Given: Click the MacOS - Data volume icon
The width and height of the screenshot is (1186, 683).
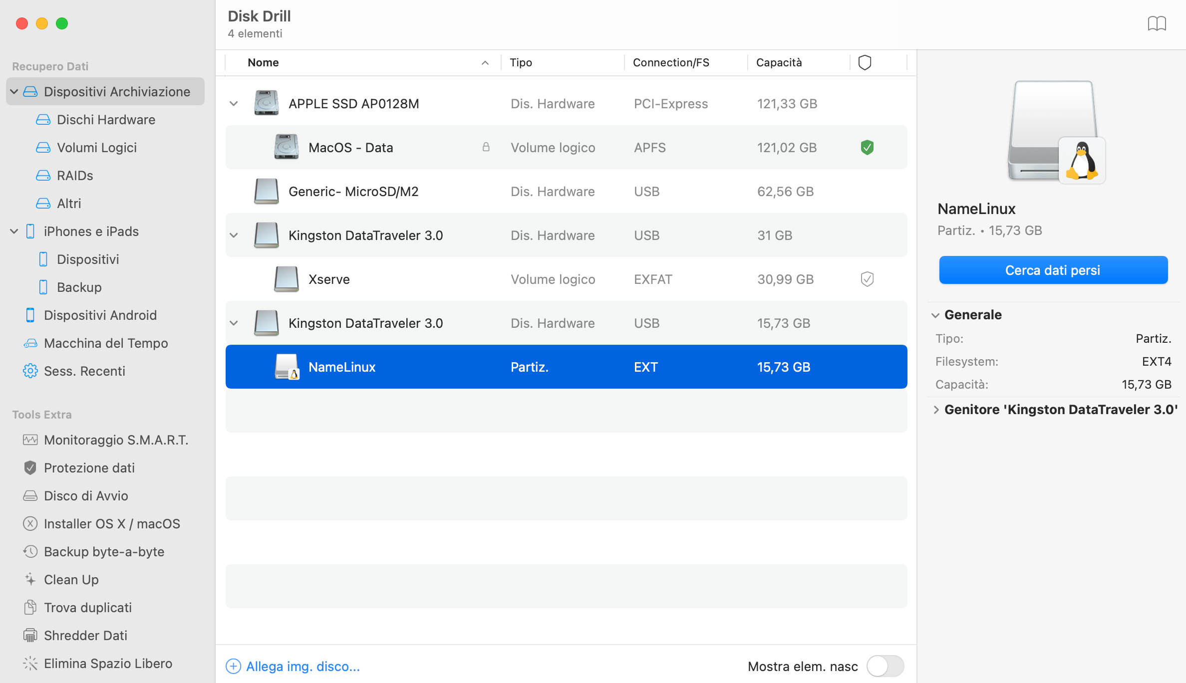Looking at the screenshot, I should click(x=286, y=147).
